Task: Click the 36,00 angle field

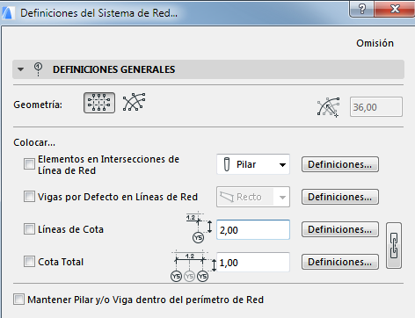Action: (x=376, y=107)
